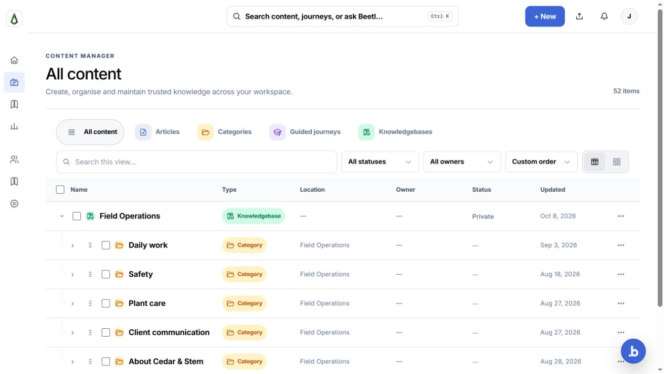Tick the Field Operations checkbox

click(x=77, y=216)
